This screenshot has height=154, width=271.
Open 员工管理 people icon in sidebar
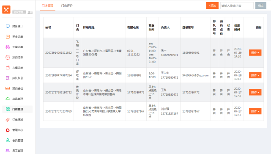(x=8, y=151)
